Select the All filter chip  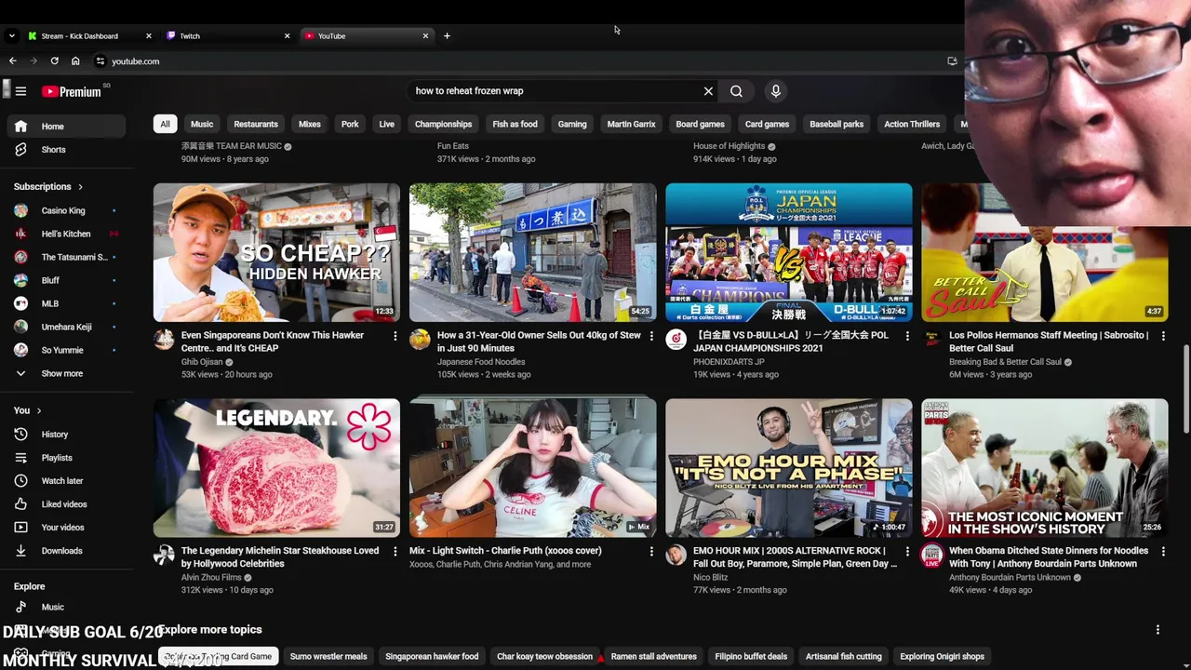[165, 124]
